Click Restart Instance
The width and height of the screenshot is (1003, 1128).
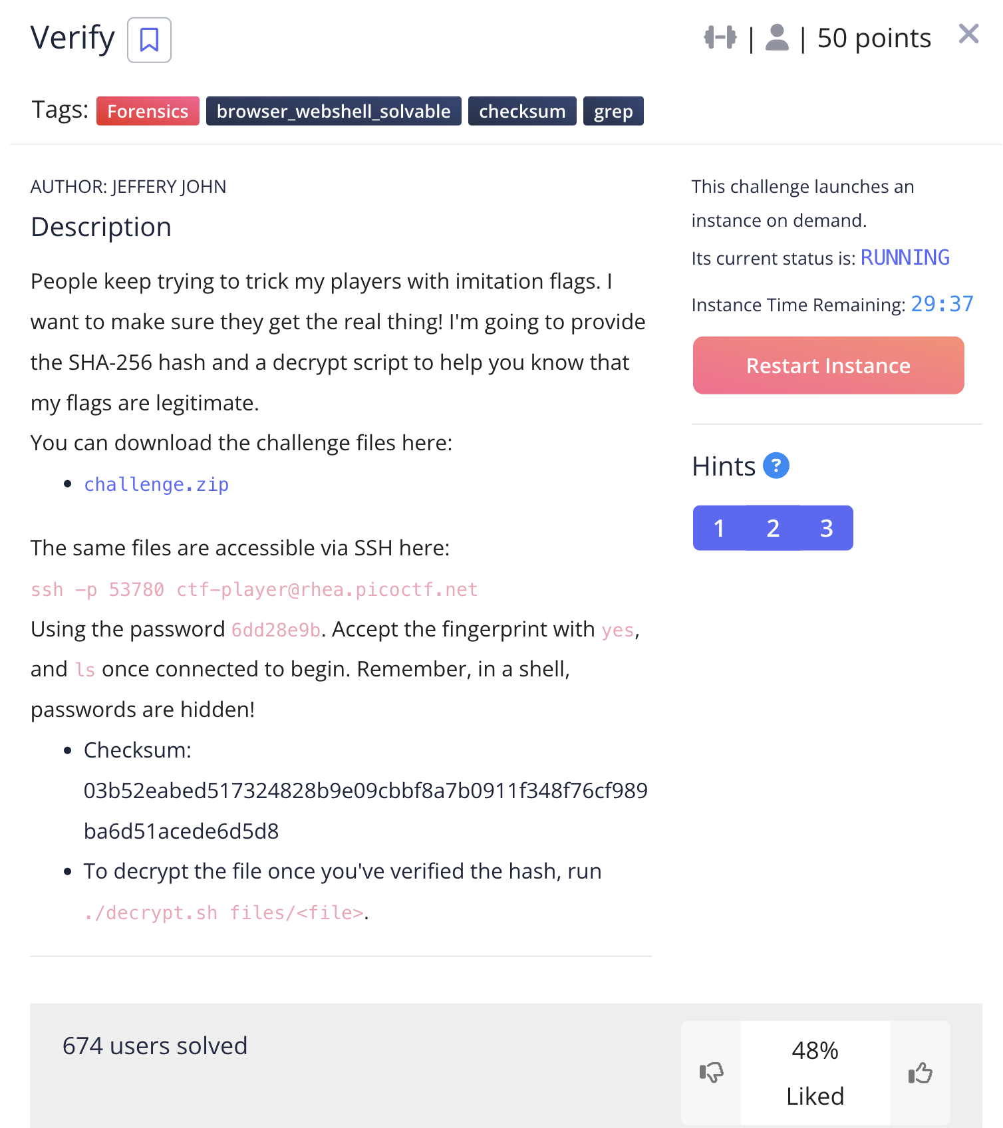coord(828,365)
